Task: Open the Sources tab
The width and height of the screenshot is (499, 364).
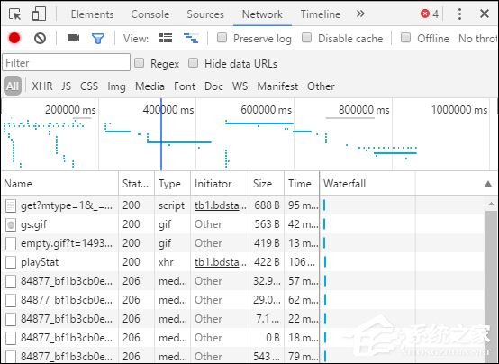Action: [205, 14]
